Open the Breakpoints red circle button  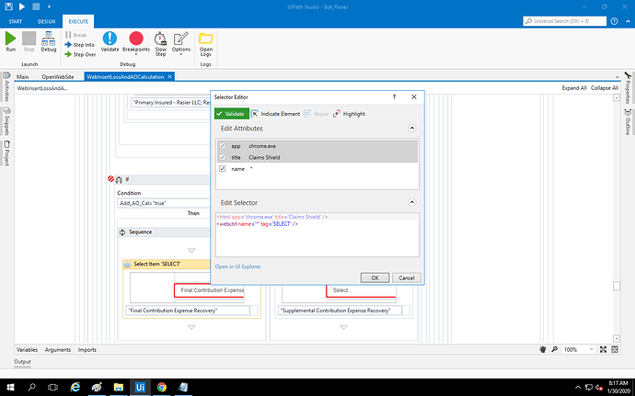[136, 43]
